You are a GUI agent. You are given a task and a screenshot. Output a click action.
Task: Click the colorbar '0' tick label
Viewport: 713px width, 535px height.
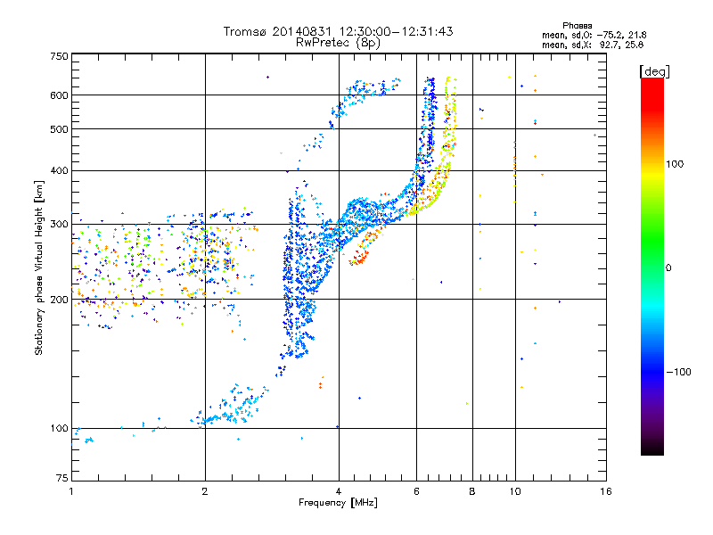coord(668,268)
